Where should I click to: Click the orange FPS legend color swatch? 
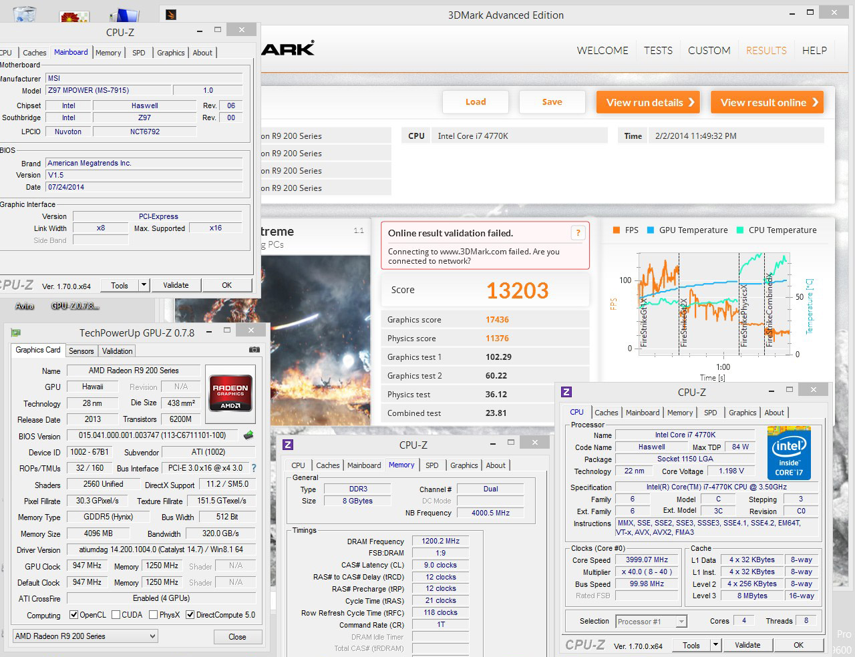(616, 230)
